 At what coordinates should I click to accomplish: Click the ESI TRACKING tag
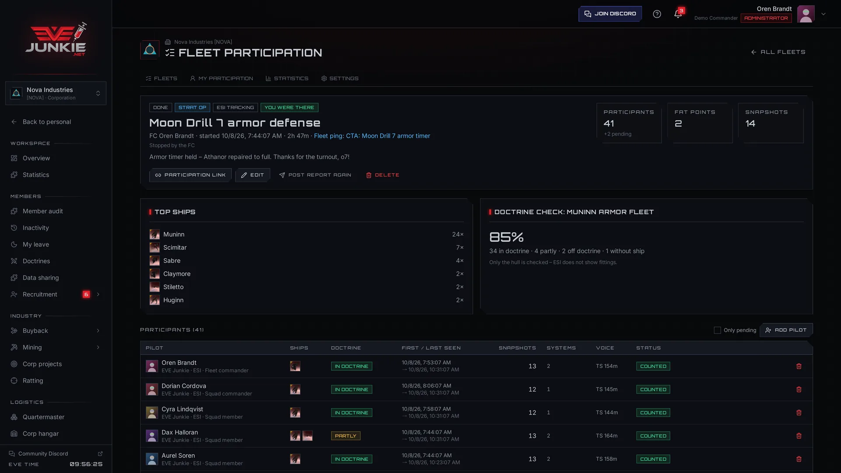click(x=235, y=107)
